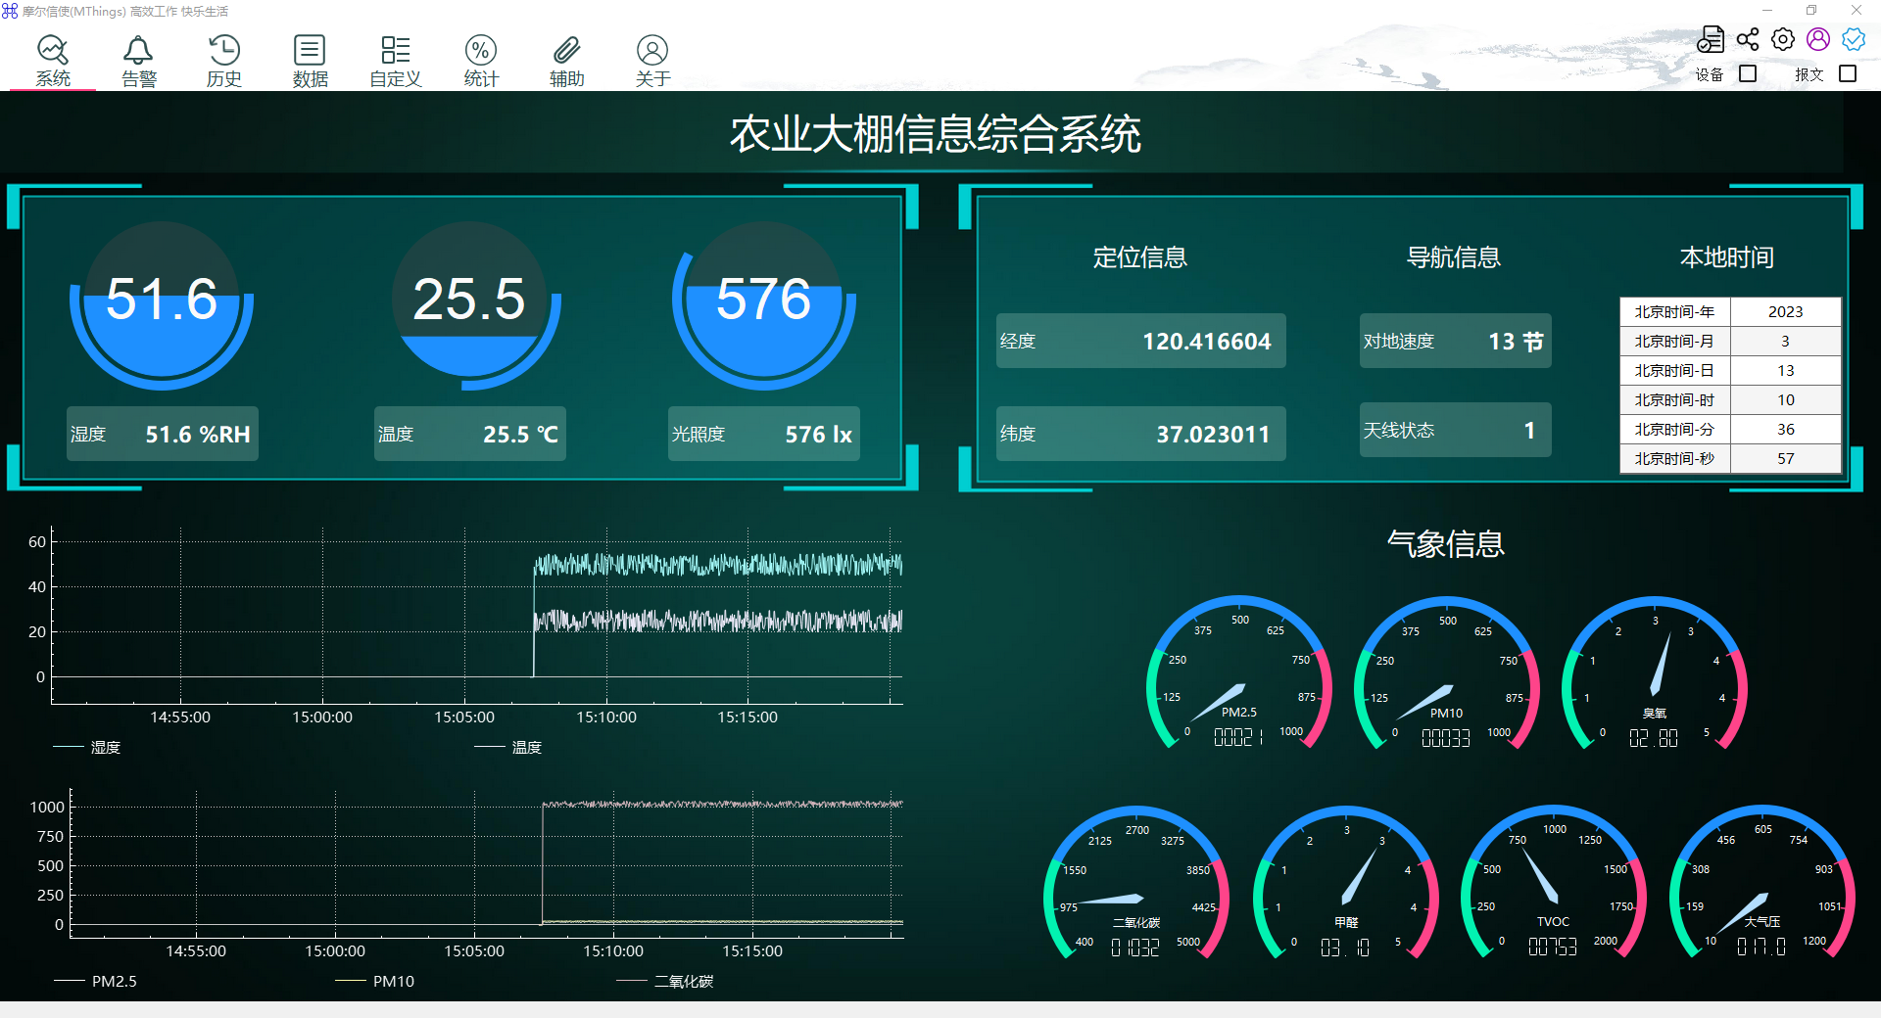1881x1018 pixels.
Task: Toggle the 报文 checkbox
Action: click(1848, 74)
